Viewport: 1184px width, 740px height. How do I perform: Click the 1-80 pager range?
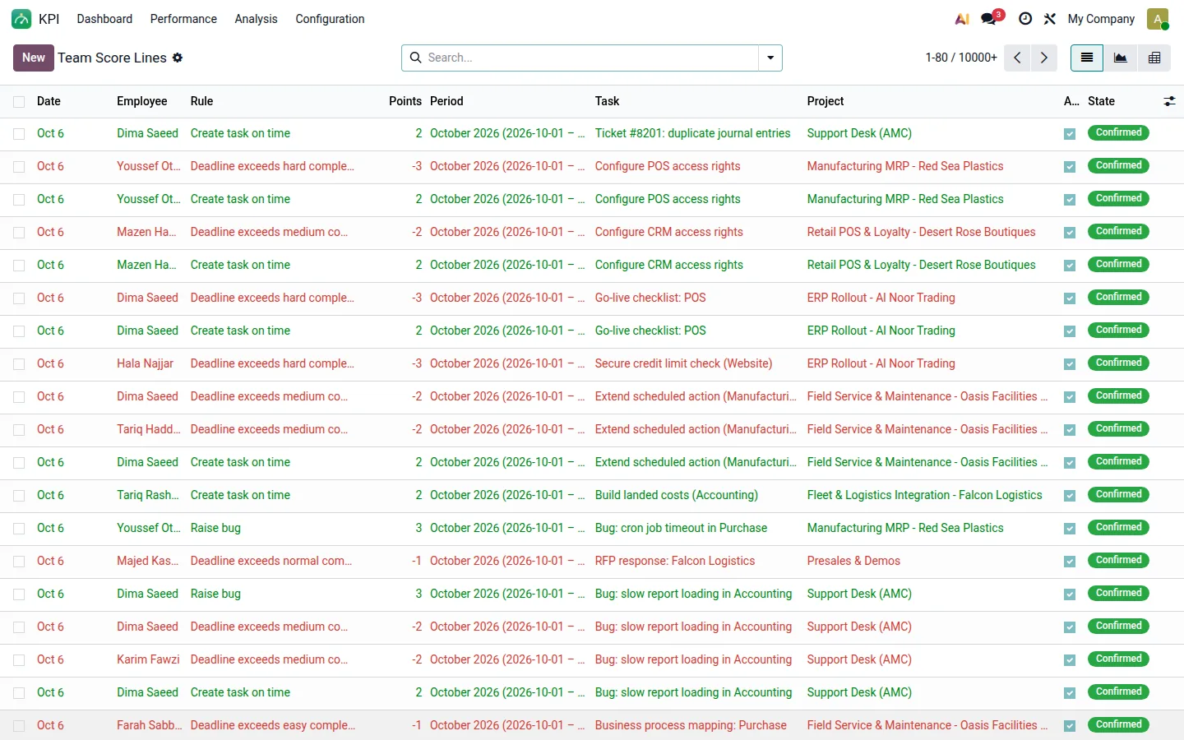pos(937,58)
